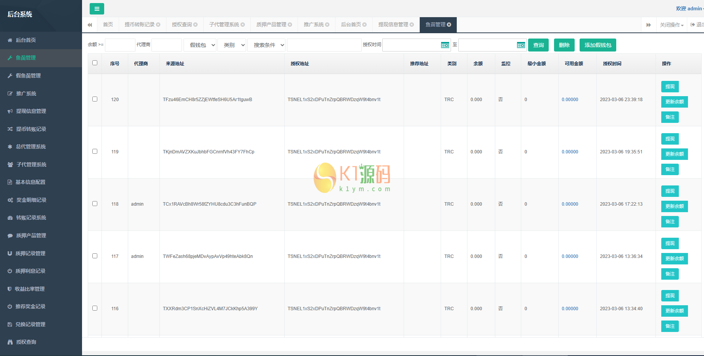Open the 搜索条件 dropdown

(266, 45)
